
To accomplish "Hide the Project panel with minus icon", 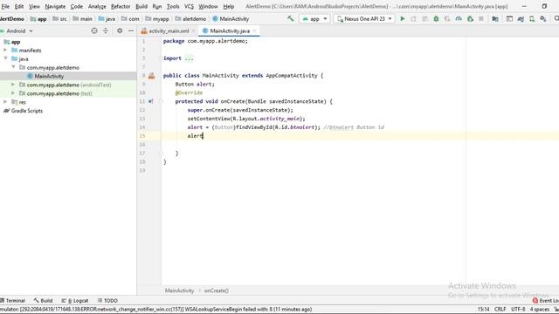I will pyautogui.click(x=131, y=31).
